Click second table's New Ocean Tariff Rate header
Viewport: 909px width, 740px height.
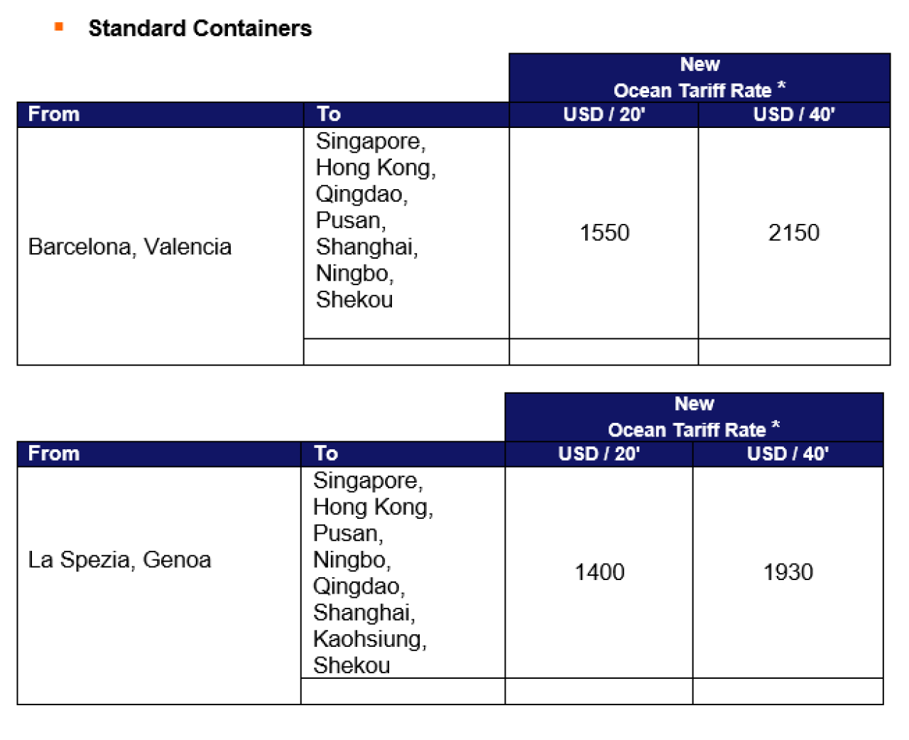pyautogui.click(x=694, y=417)
